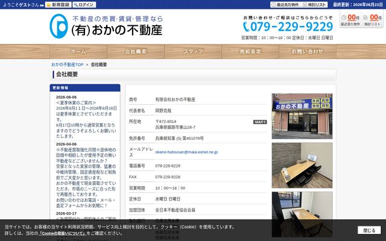Click the 2026-03-17 news date

coord(66,213)
